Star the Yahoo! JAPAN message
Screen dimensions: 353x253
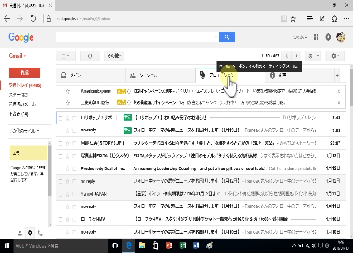67,194
